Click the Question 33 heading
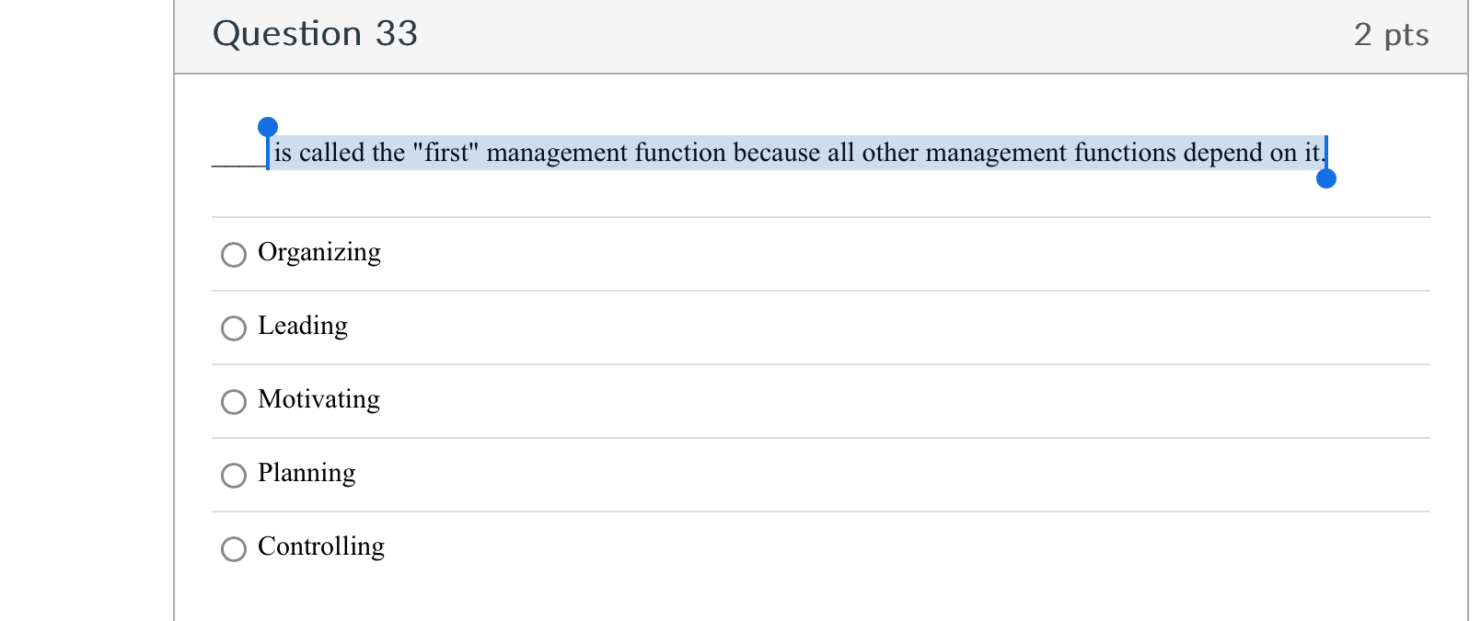Screen dimensions: 1481x621 pos(315,34)
